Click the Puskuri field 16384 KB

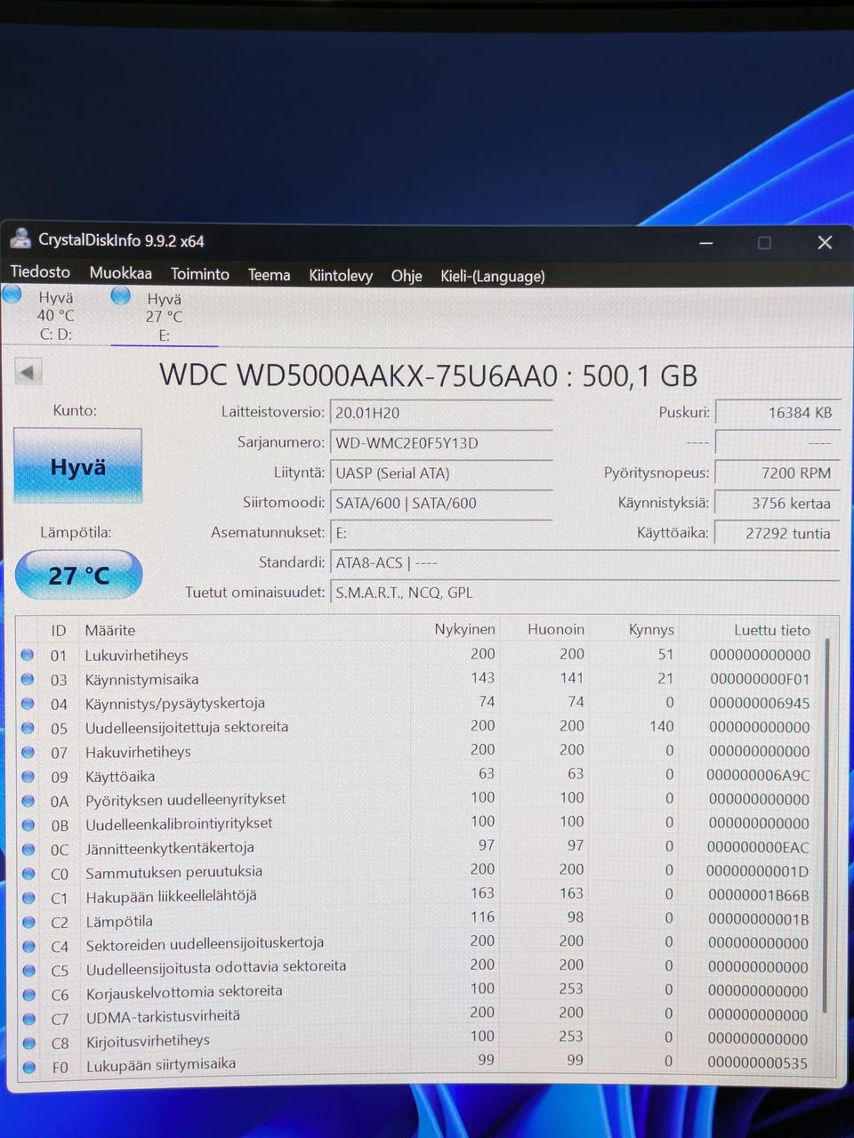[777, 413]
